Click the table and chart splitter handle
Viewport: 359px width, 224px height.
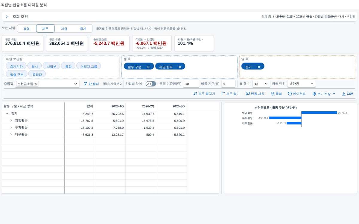click(222, 148)
